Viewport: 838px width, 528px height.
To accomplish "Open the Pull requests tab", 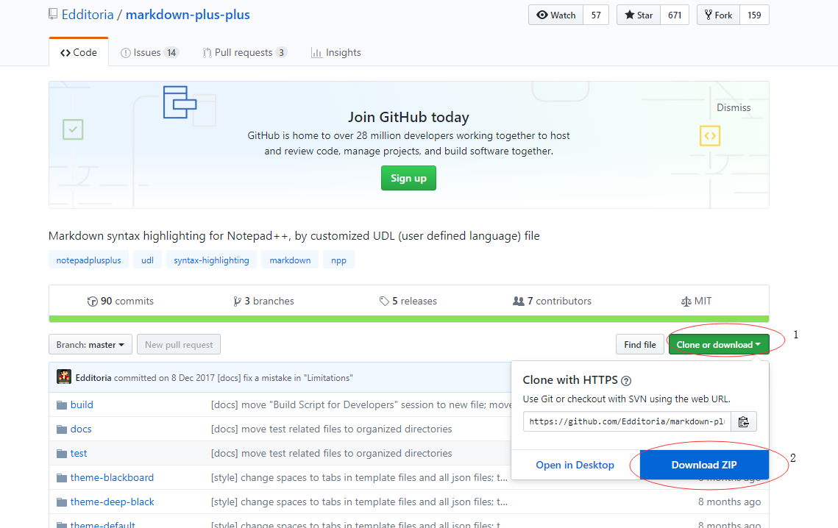I will 244,52.
